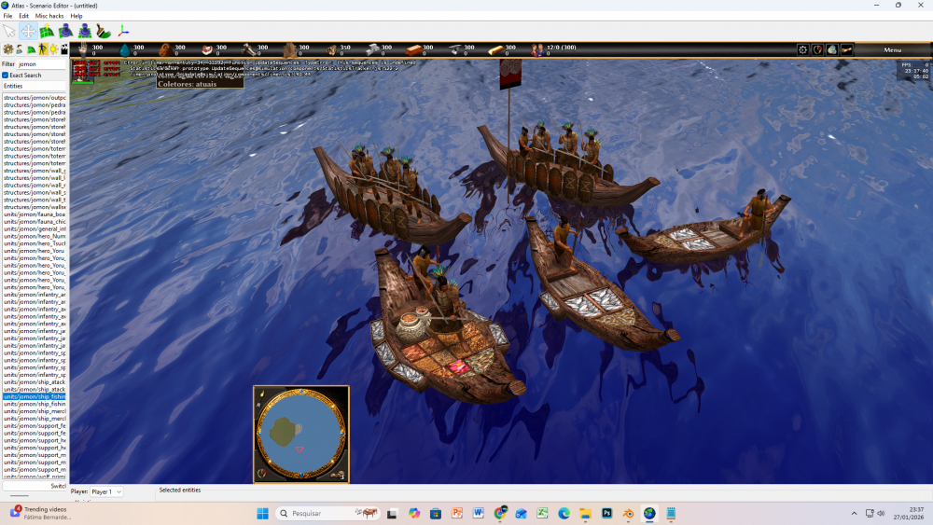This screenshot has width=933, height=525.
Task: Click the Filter text field
Action: (41, 63)
